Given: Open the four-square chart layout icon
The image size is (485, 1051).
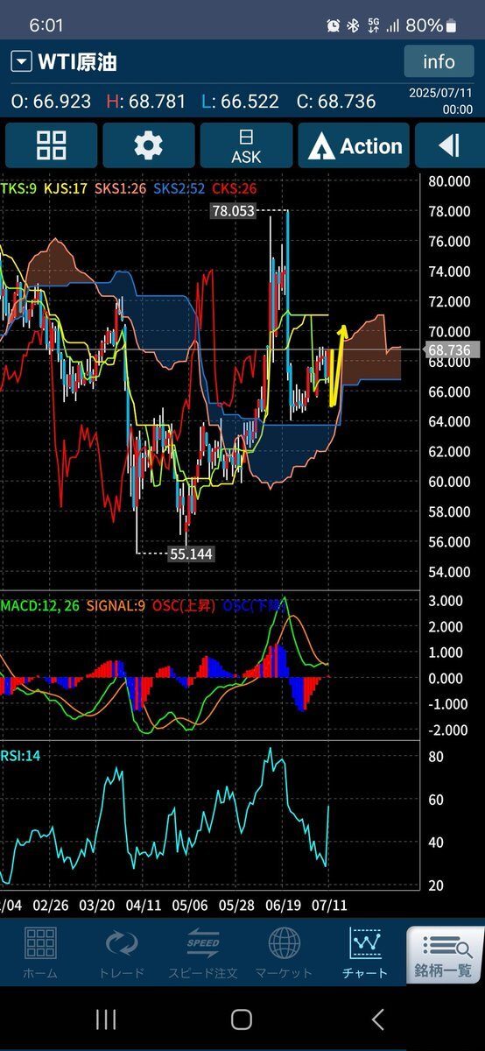Looking at the screenshot, I should coord(50,145).
